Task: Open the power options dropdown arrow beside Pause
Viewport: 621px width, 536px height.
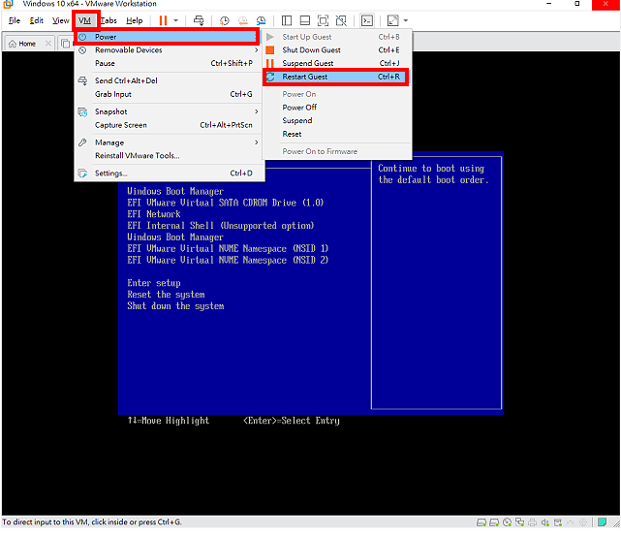Action: [176, 20]
